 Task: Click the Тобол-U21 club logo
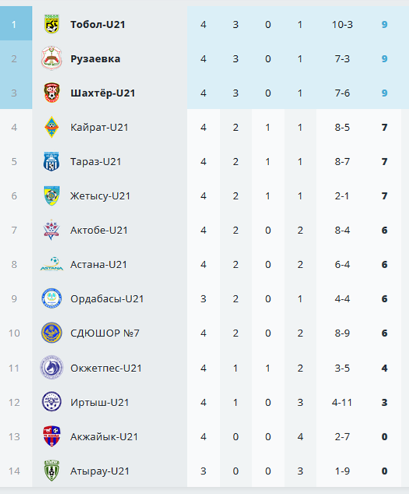point(51,24)
